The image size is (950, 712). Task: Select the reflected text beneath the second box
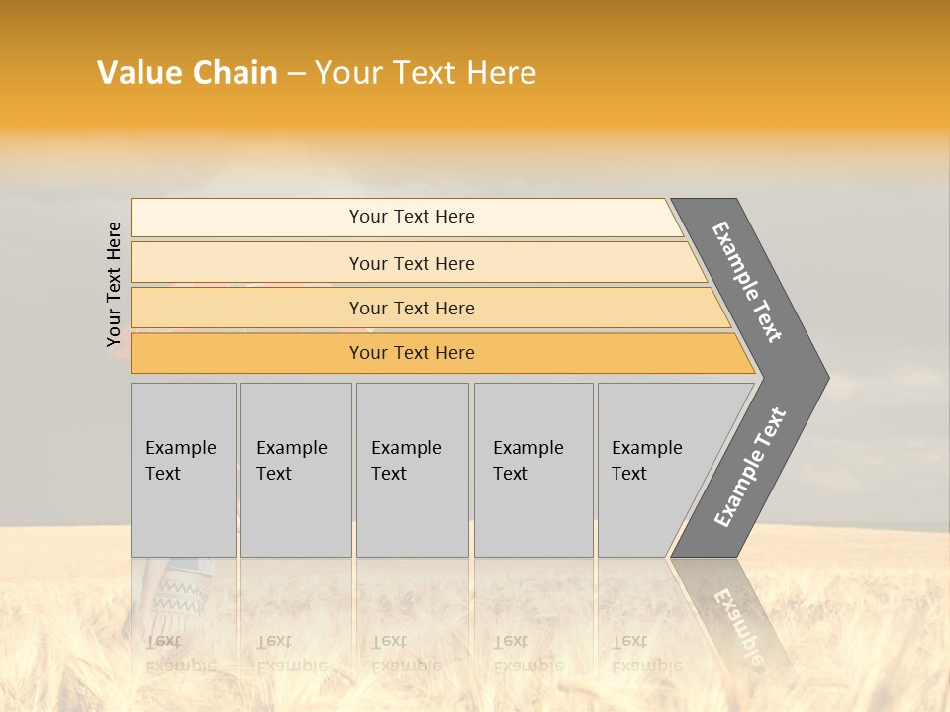point(291,653)
